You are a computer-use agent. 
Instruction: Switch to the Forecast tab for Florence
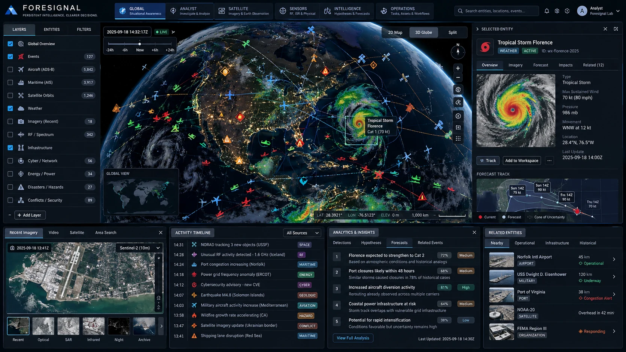[541, 65]
